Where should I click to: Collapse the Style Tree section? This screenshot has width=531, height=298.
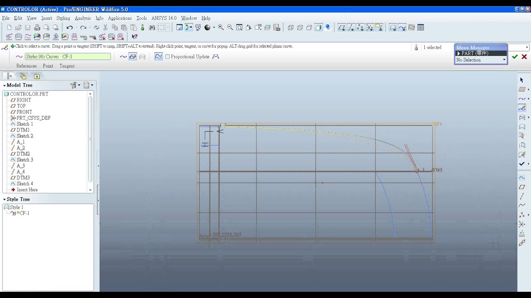(5, 199)
